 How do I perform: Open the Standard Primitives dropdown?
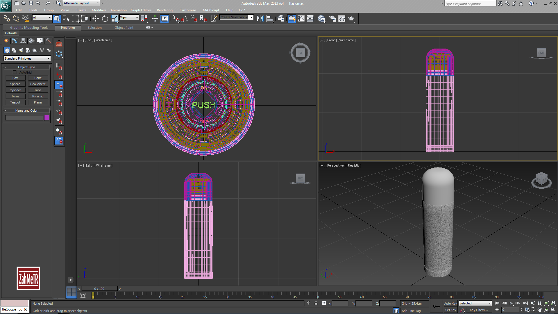click(x=27, y=58)
